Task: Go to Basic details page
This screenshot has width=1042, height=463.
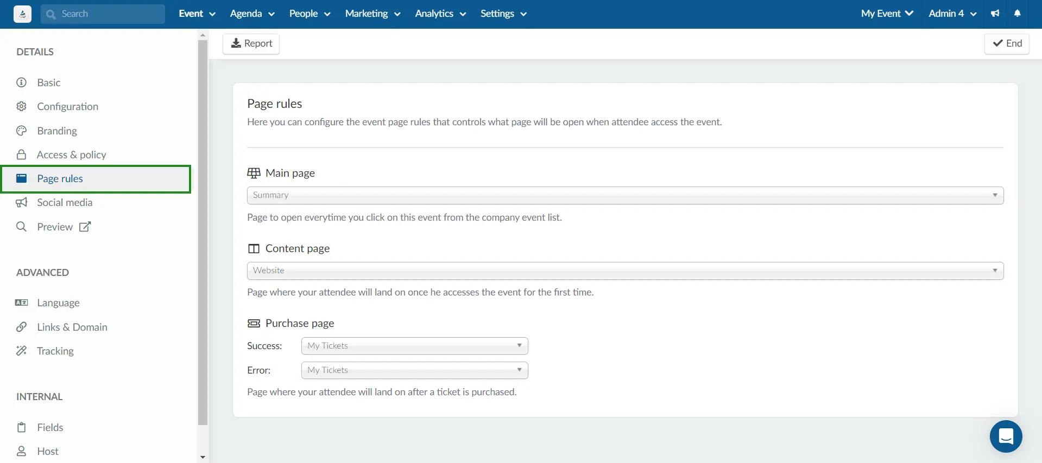Action: (49, 82)
